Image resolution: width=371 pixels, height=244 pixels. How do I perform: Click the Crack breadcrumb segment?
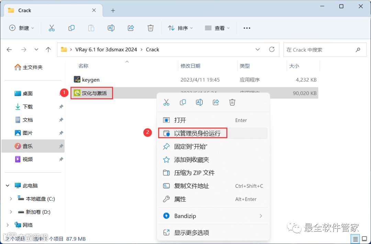coord(153,50)
